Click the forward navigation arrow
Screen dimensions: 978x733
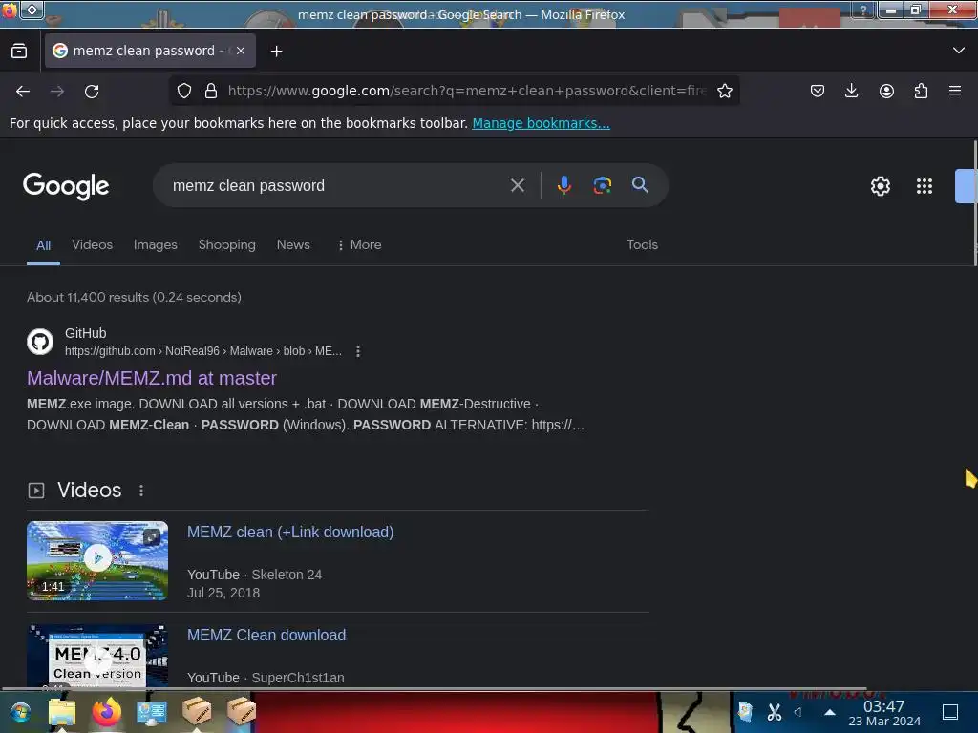tap(57, 91)
